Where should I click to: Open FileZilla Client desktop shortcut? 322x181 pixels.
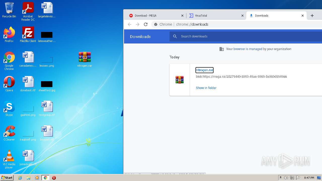point(28,35)
